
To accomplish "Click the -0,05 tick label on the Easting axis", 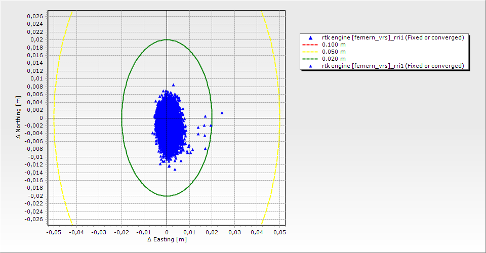I will tap(53, 232).
